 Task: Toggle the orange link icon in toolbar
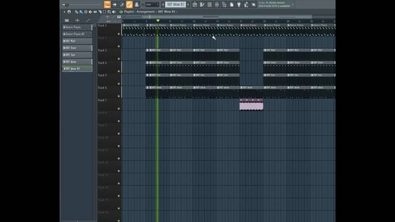129,4
